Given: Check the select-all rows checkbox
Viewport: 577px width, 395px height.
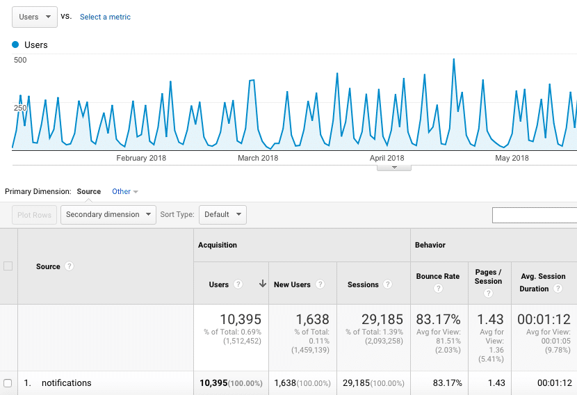Looking at the screenshot, I should pyautogui.click(x=8, y=266).
